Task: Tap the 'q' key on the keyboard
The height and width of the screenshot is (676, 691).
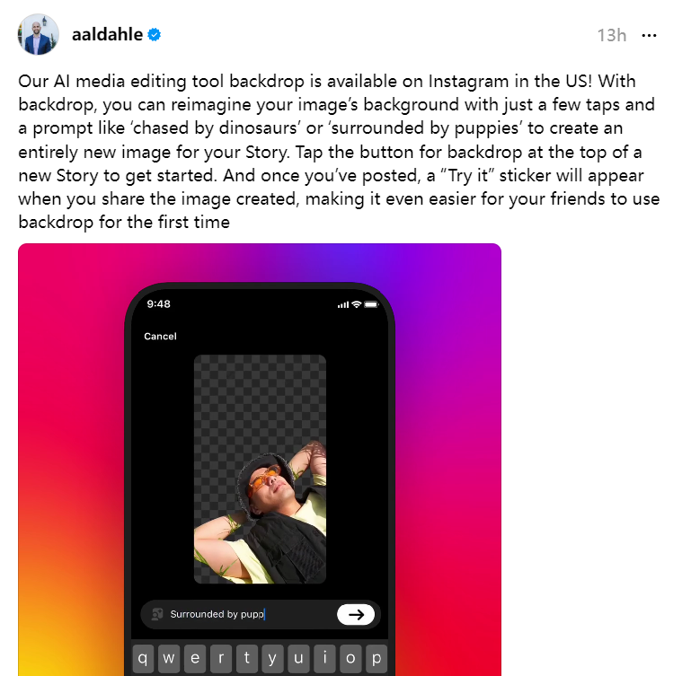Action: [x=143, y=658]
